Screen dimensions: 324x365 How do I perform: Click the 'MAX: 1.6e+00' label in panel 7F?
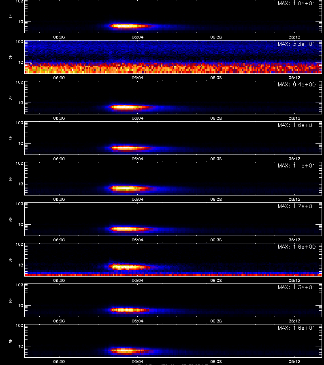tap(296, 247)
